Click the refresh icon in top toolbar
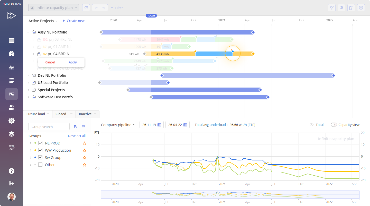370x206 pixels. pos(86,8)
